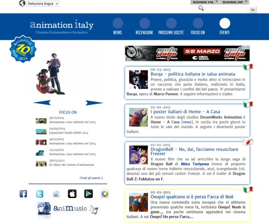
Task: Go to the NEWS section
Action: [117, 26]
